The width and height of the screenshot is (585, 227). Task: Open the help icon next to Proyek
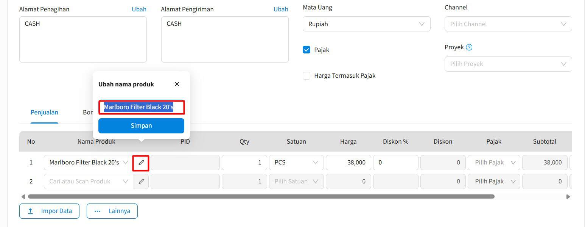coord(468,47)
